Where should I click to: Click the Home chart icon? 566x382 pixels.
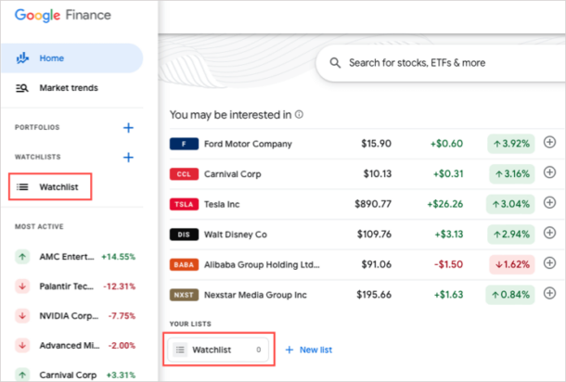22,58
